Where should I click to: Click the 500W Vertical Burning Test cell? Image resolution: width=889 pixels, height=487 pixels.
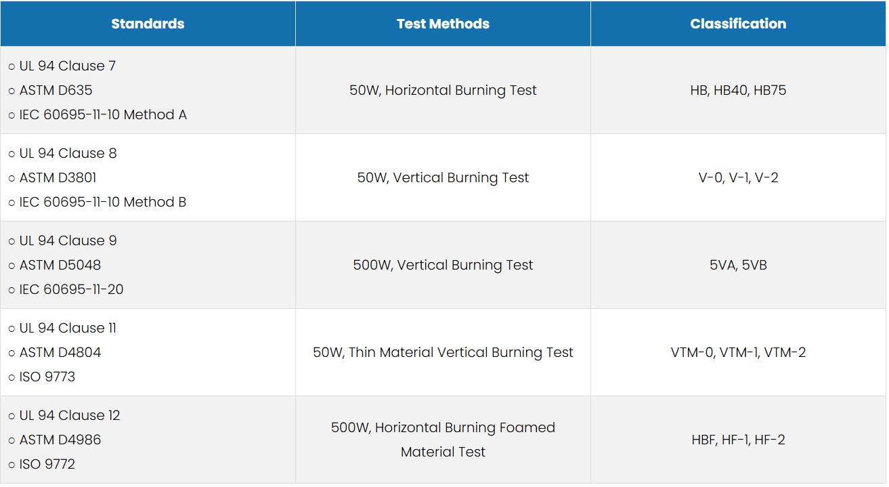pos(443,265)
